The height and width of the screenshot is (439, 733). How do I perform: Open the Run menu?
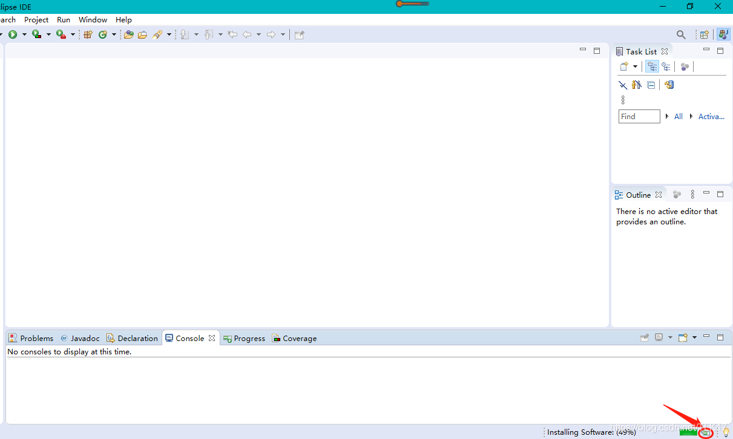(x=64, y=20)
